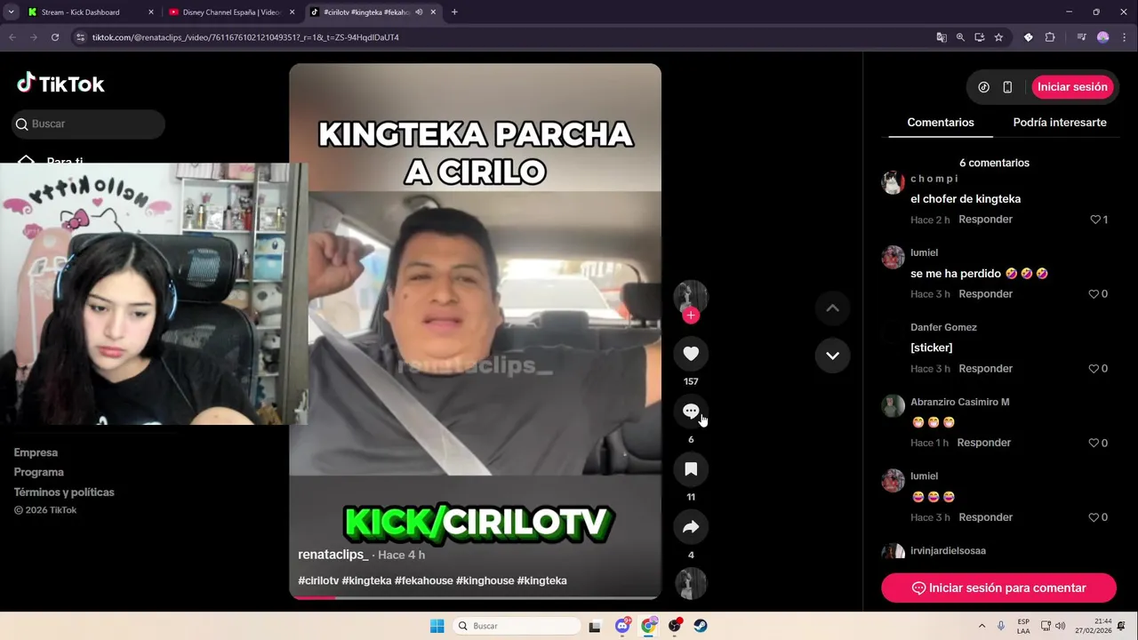Open the Chrome three-dot menu

coord(1124,37)
